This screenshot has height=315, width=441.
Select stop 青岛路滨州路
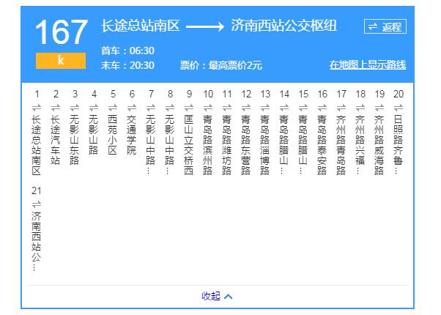click(x=208, y=145)
